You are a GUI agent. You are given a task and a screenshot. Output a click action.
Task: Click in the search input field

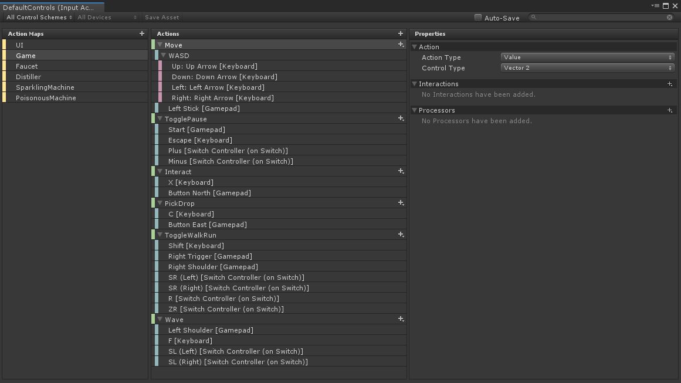pyautogui.click(x=602, y=18)
